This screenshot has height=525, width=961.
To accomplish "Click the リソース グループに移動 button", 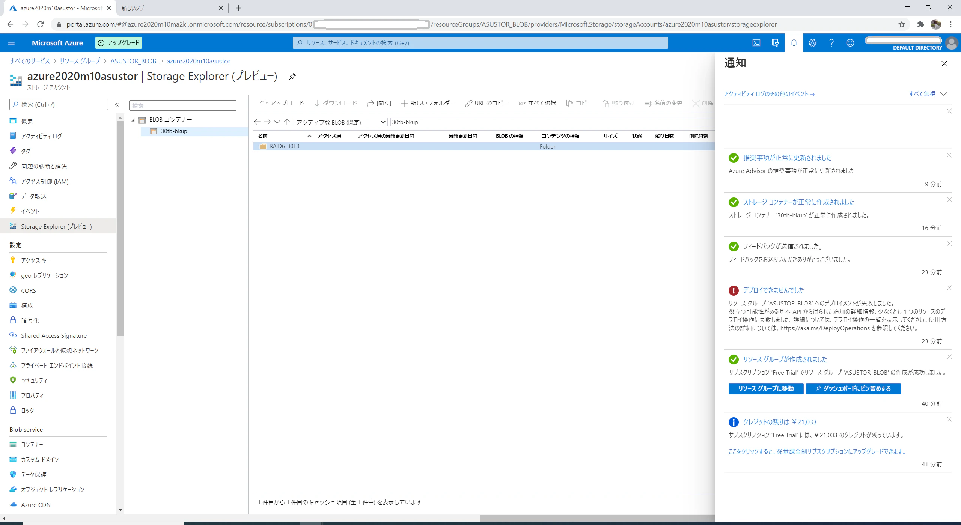I will click(x=766, y=388).
